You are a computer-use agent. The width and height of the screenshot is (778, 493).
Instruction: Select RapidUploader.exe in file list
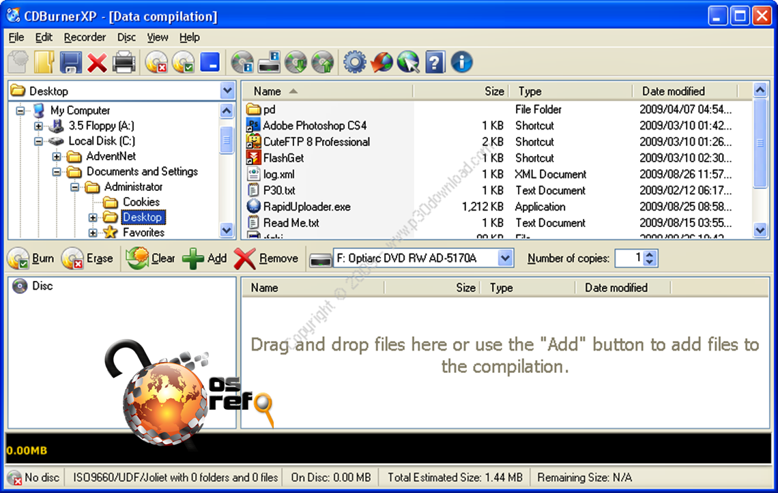[299, 207]
